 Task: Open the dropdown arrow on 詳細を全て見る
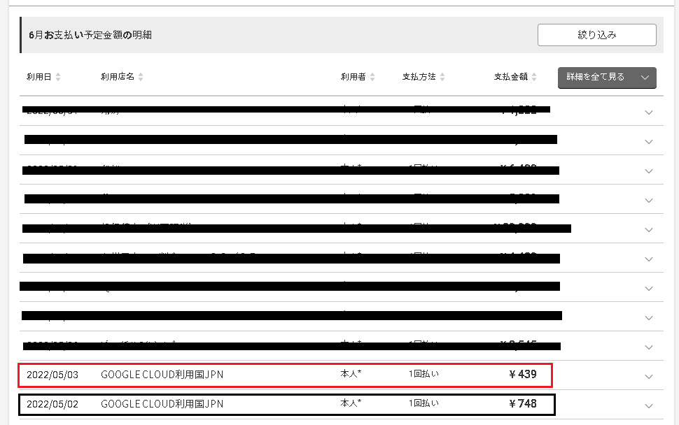pos(646,78)
